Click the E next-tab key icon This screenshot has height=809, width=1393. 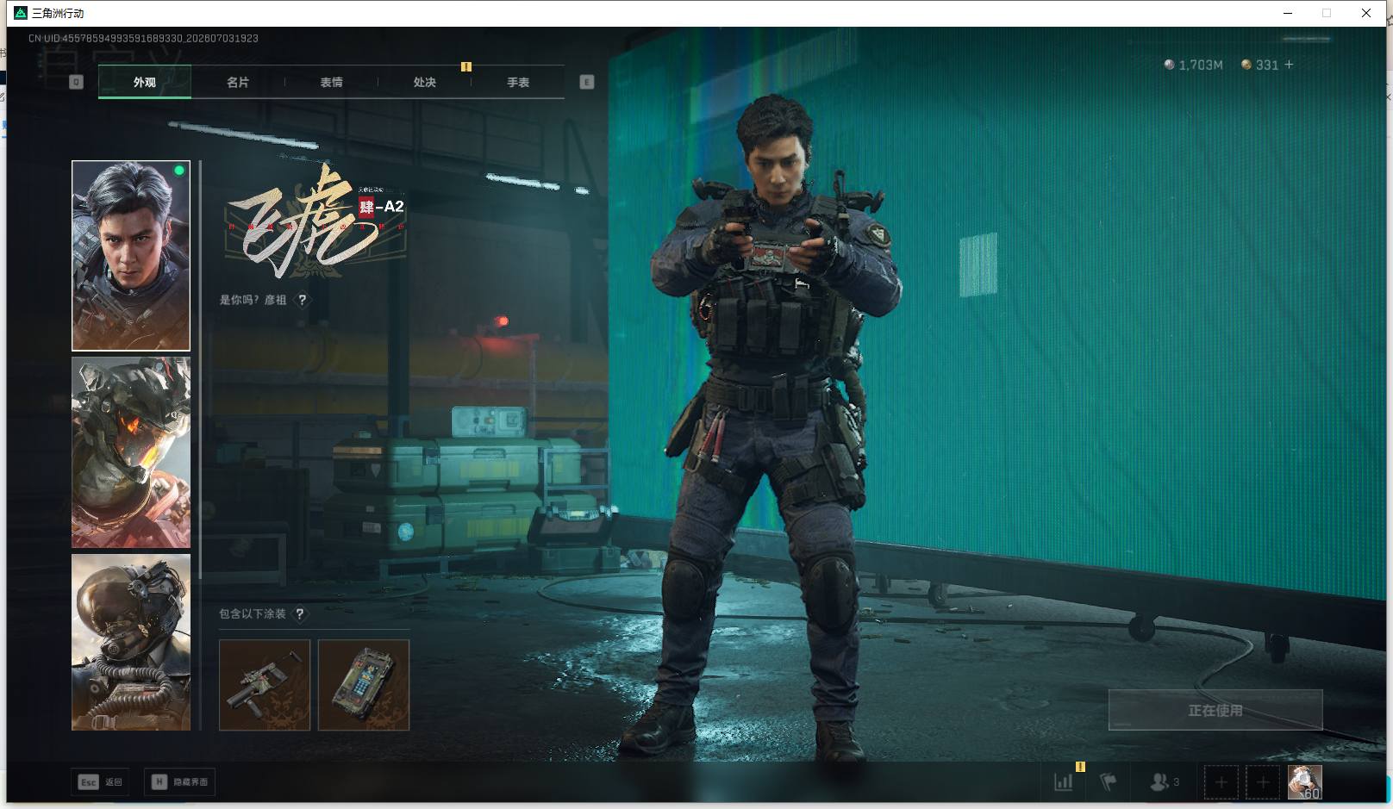point(587,82)
